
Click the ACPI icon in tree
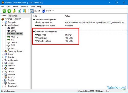pos(9,49)
